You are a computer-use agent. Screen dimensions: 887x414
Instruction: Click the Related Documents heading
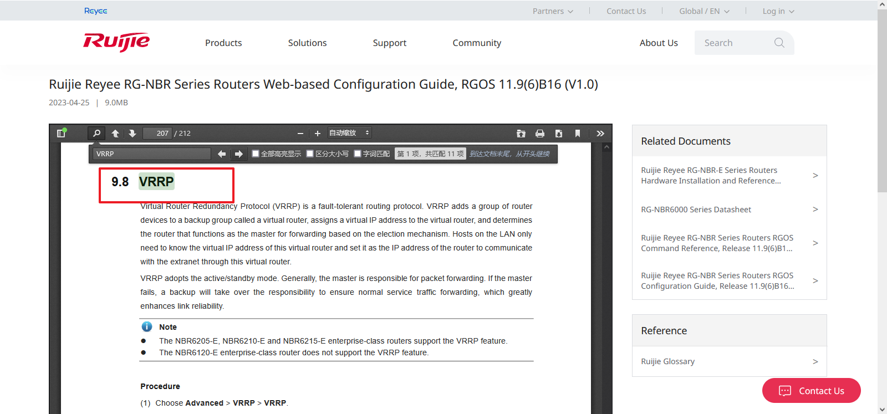[686, 141]
